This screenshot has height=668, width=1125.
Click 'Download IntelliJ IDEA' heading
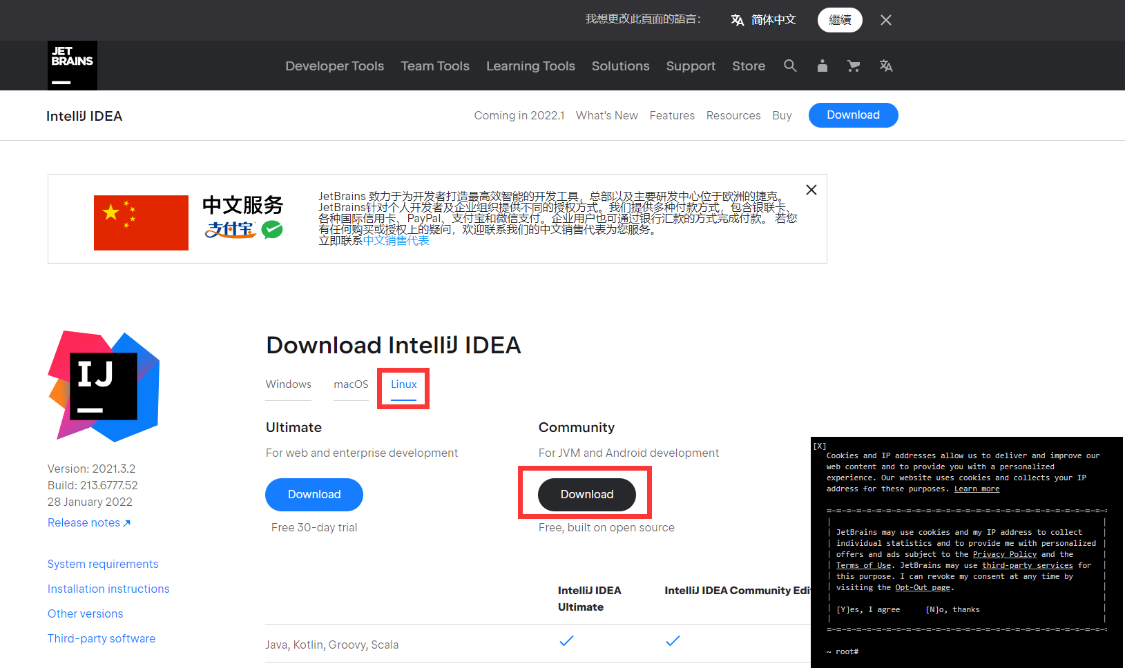click(394, 345)
